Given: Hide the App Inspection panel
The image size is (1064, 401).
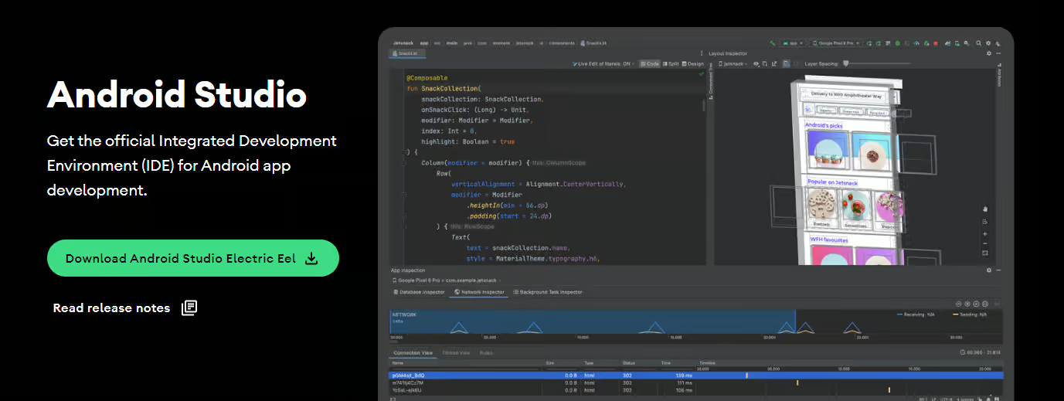Looking at the screenshot, I should pyautogui.click(x=998, y=270).
